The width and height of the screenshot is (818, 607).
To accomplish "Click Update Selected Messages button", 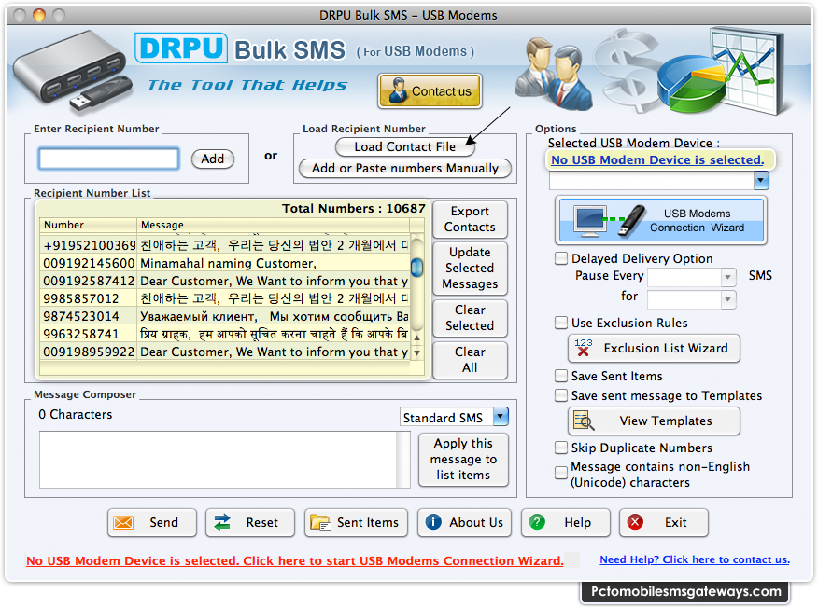I will pyautogui.click(x=470, y=269).
